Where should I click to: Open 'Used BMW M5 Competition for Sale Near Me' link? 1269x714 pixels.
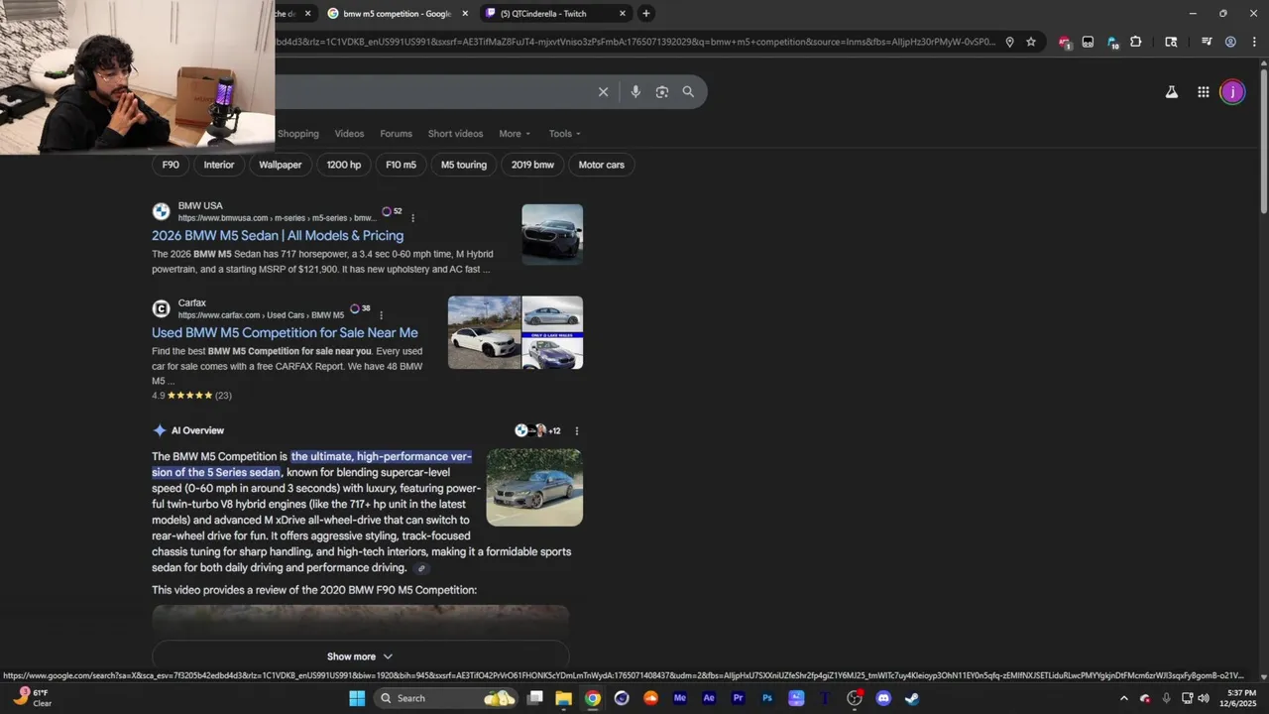[x=285, y=333]
